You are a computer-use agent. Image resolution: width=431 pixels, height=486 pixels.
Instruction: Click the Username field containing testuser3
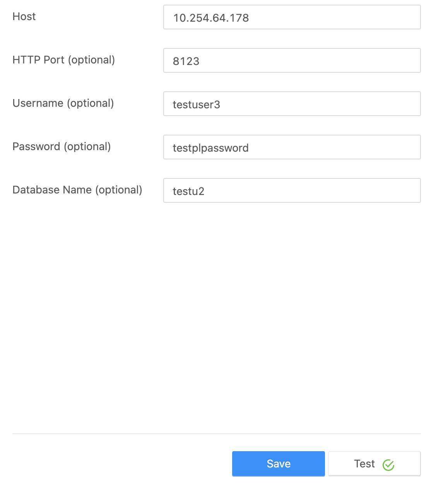click(292, 104)
